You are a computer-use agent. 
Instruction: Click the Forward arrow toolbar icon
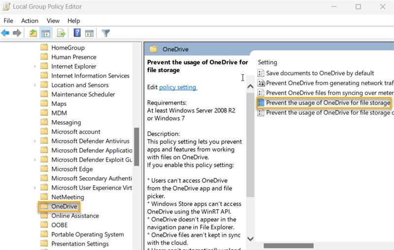point(17,33)
